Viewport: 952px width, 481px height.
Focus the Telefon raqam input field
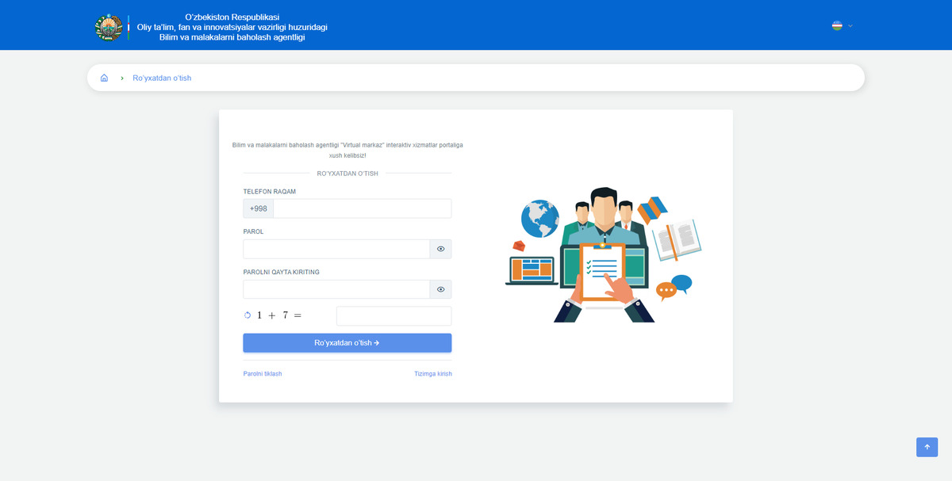tap(362, 208)
